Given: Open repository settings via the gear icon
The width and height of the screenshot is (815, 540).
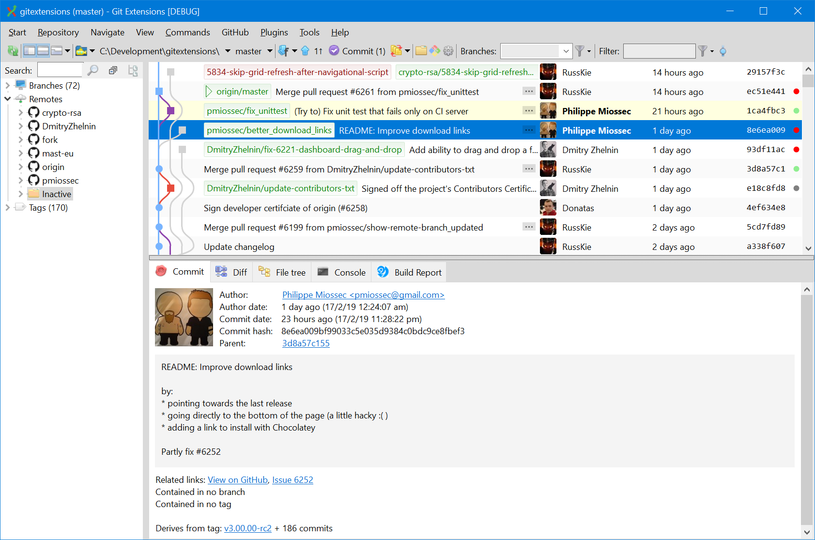Looking at the screenshot, I should coord(448,51).
